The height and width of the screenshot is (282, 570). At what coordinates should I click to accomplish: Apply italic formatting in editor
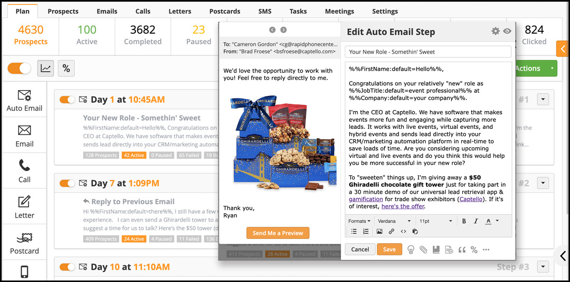click(x=475, y=221)
